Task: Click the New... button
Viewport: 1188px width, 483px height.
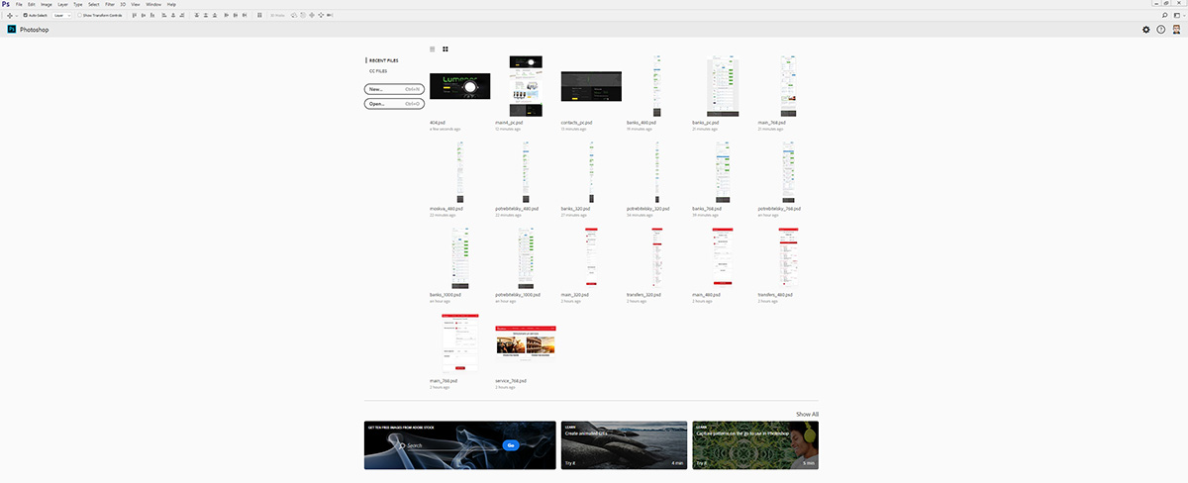Action: [394, 89]
